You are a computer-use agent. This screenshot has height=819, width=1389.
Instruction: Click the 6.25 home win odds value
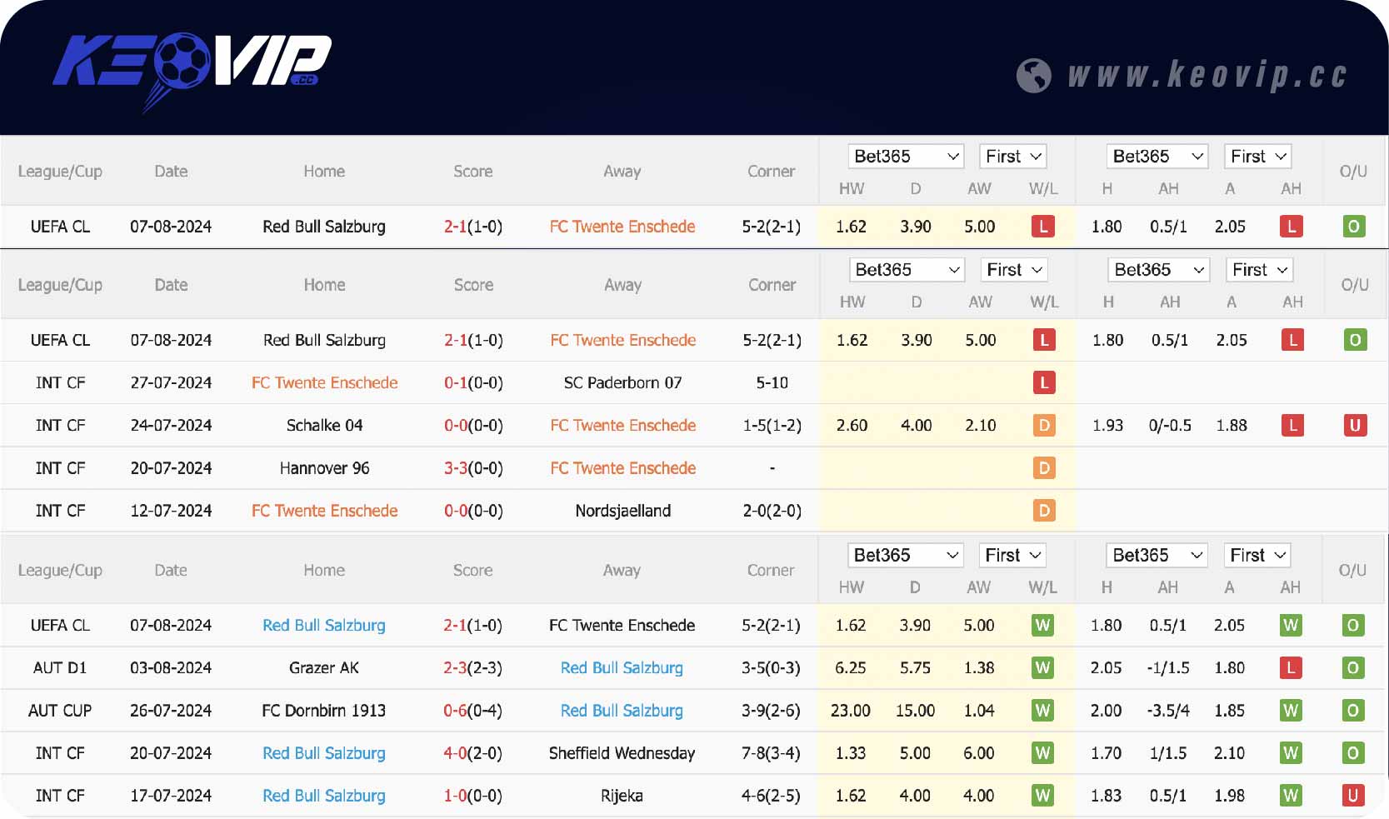(x=851, y=668)
